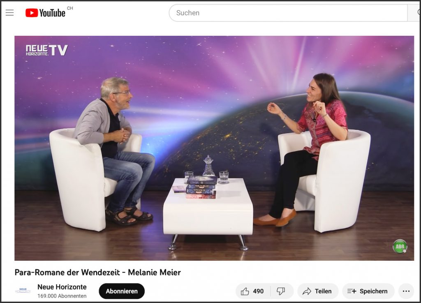Go to YouTube home via logo
The height and width of the screenshot is (303, 421).
click(x=45, y=13)
